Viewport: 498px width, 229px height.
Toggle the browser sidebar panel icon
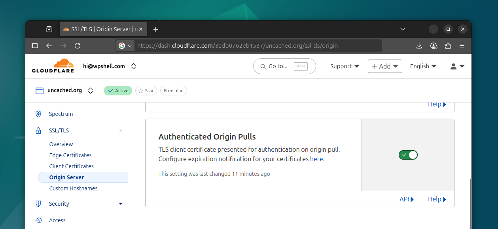35,46
